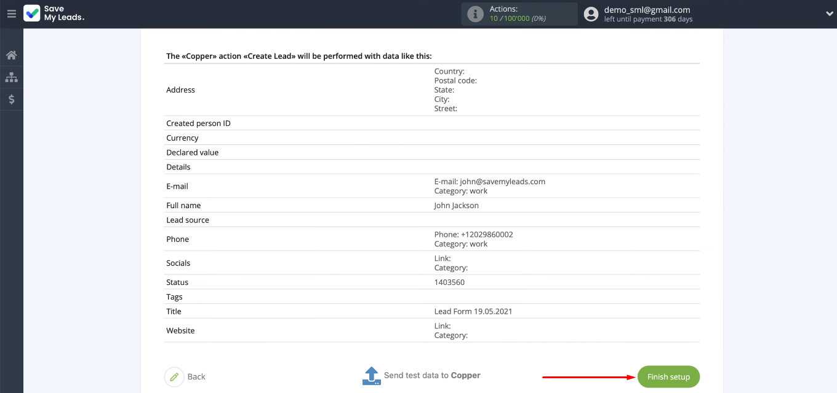This screenshot has width=837, height=393.
Task: Click the Actions info icon
Action: (x=475, y=14)
